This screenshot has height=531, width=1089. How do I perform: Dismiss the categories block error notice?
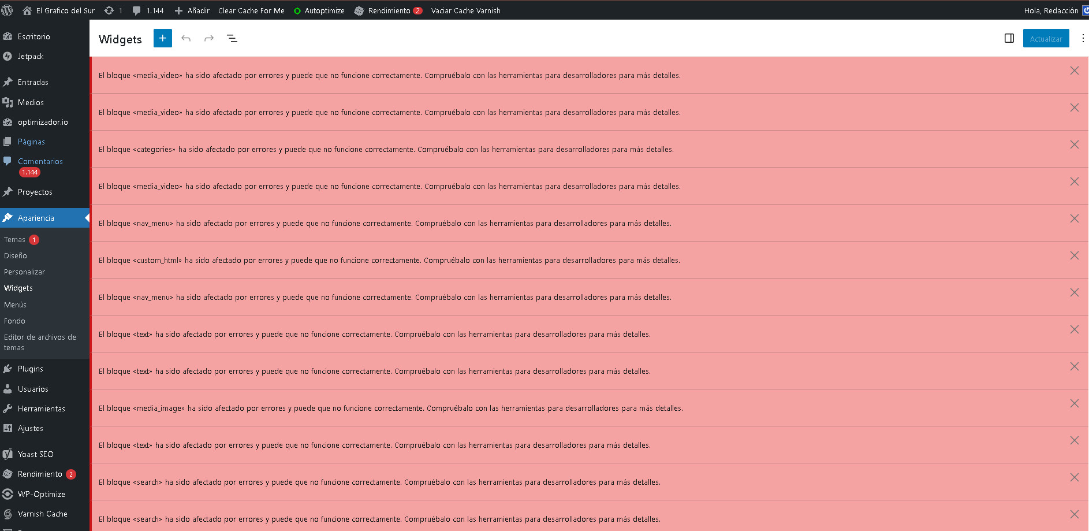pyautogui.click(x=1074, y=144)
